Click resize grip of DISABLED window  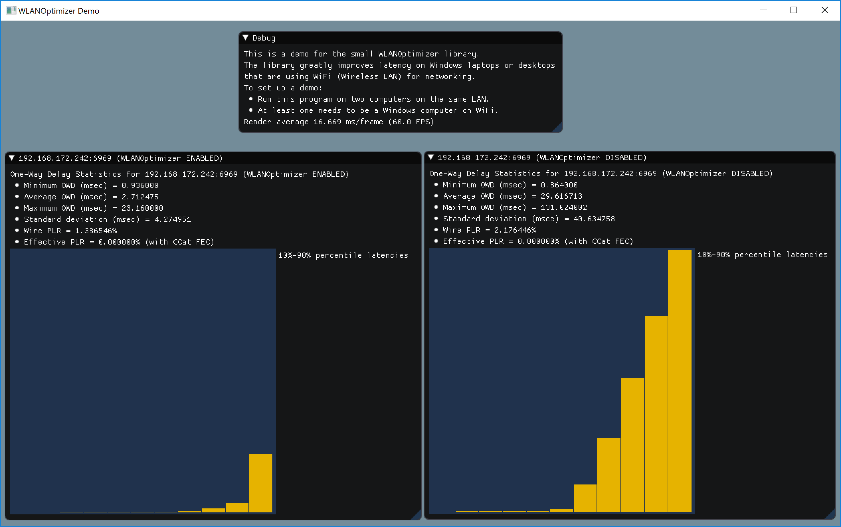(x=831, y=515)
